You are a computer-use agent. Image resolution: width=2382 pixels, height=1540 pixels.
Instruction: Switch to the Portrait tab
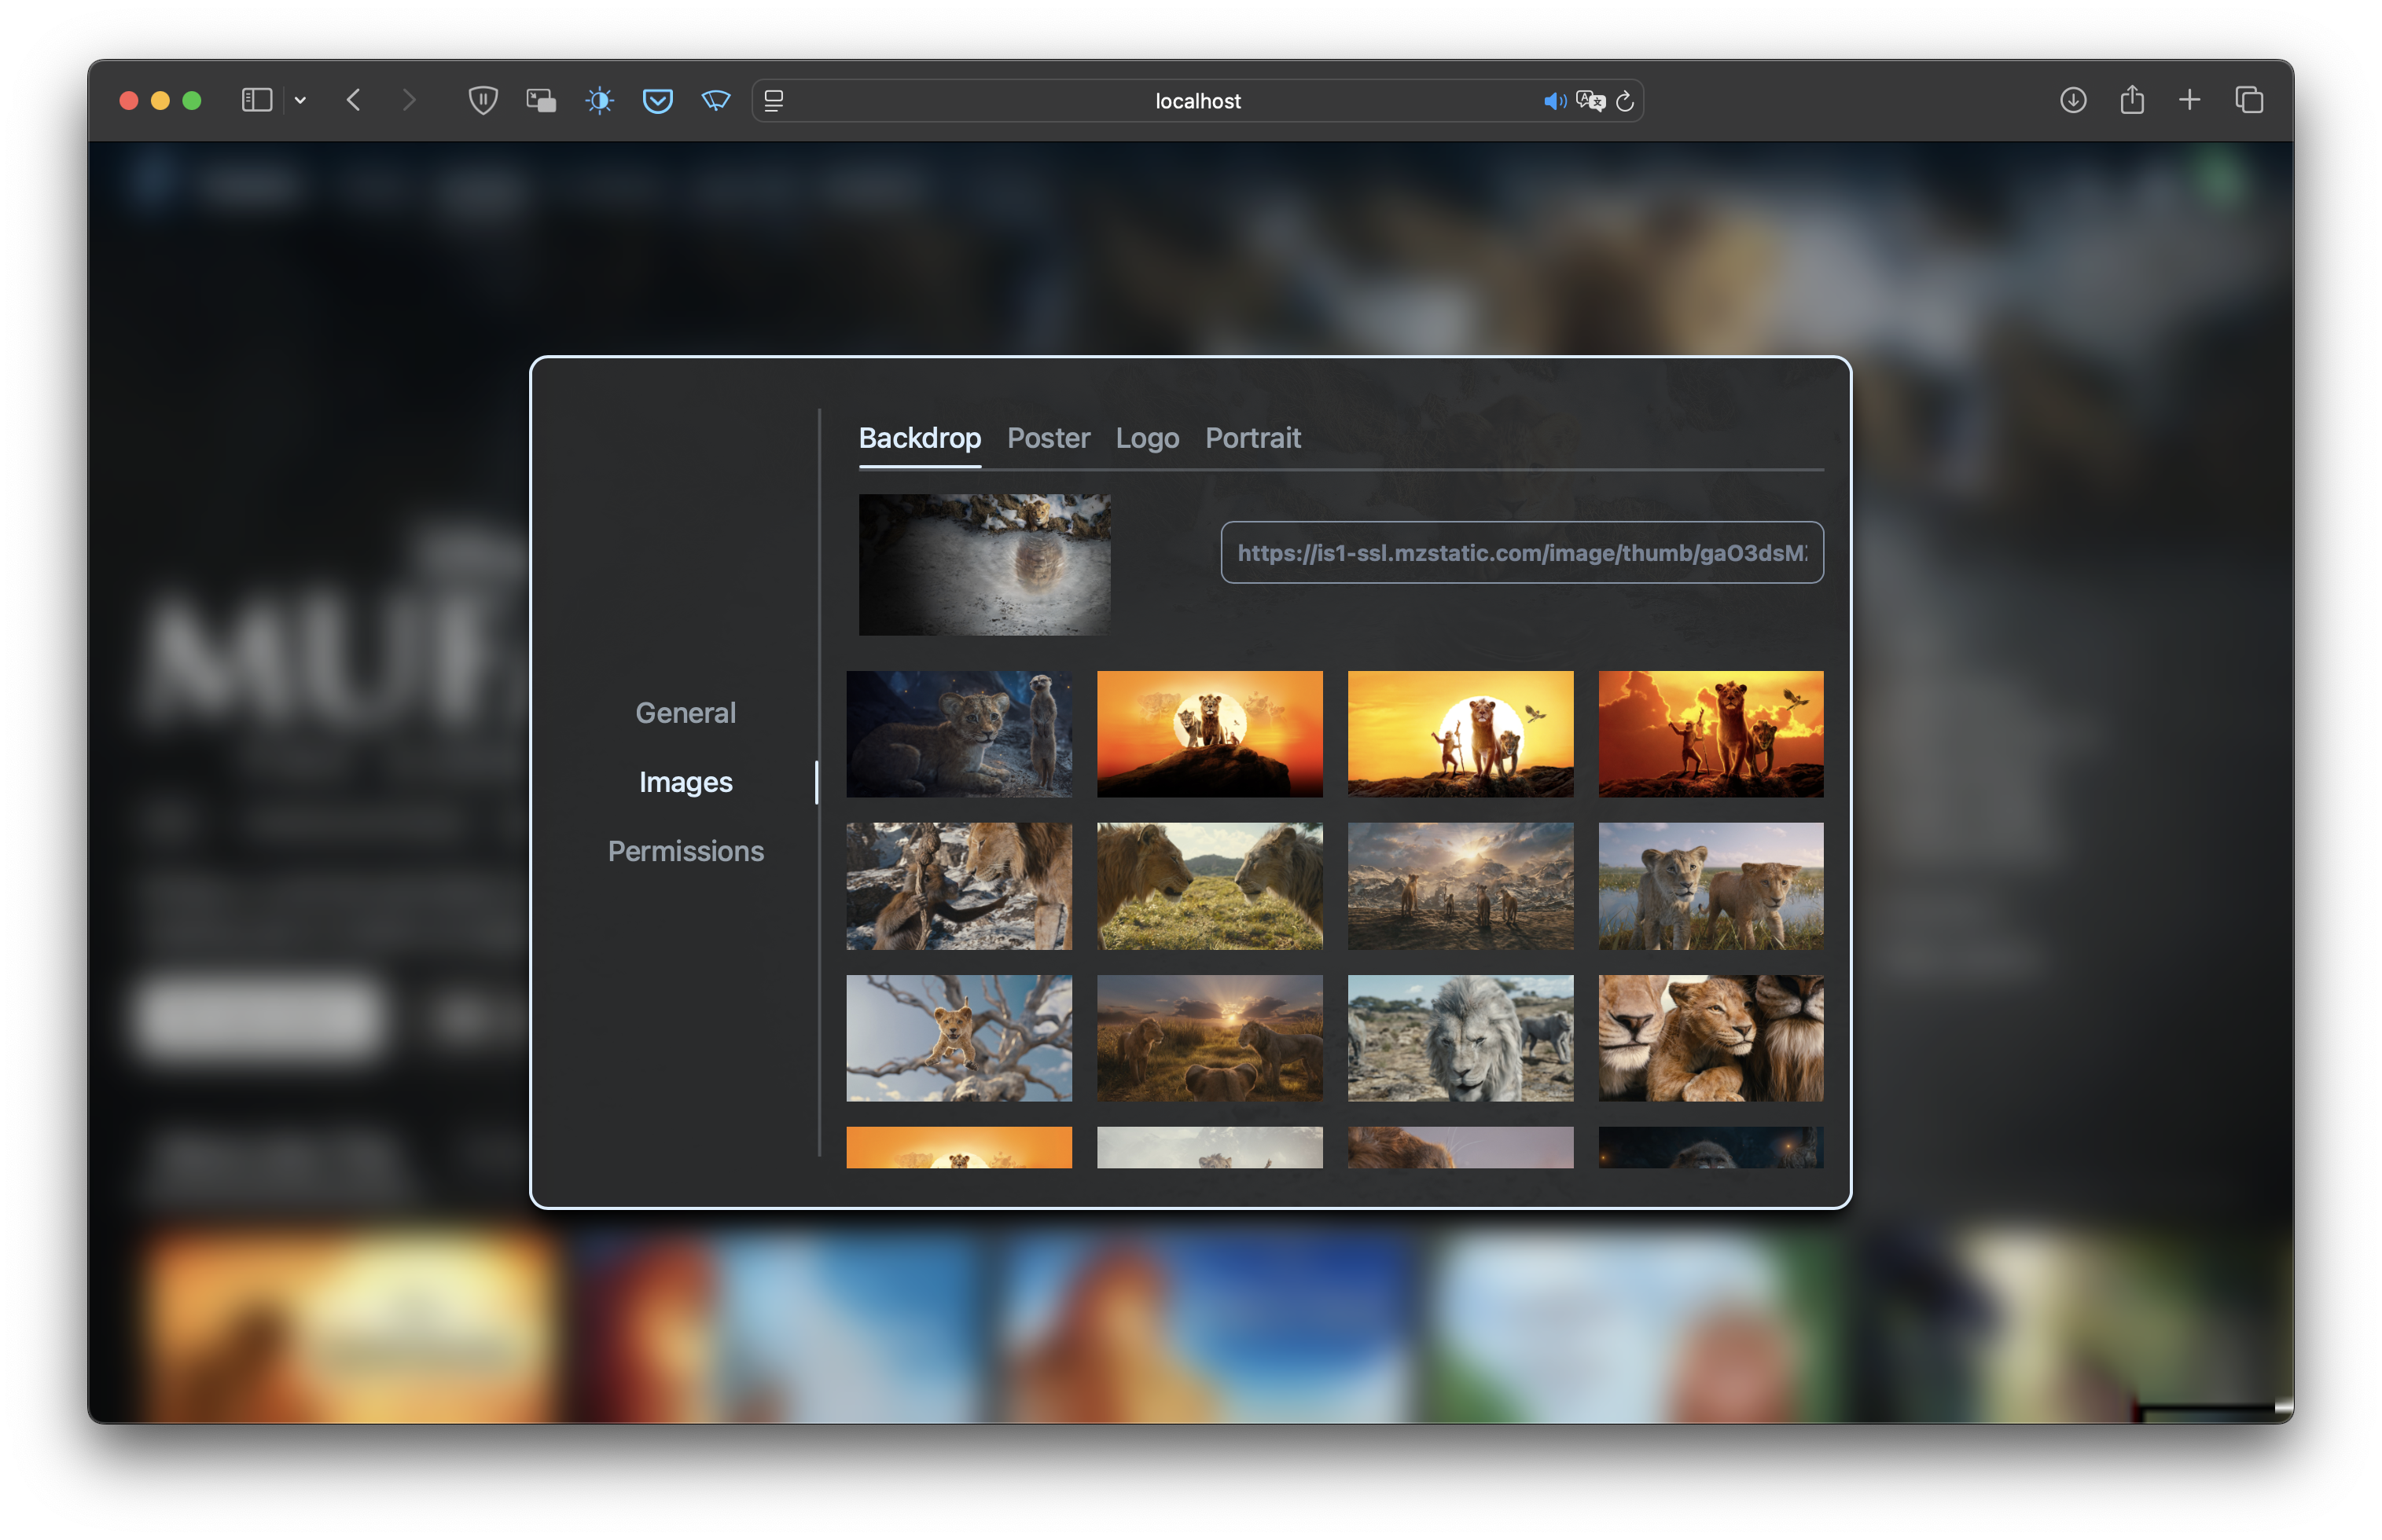point(1252,438)
